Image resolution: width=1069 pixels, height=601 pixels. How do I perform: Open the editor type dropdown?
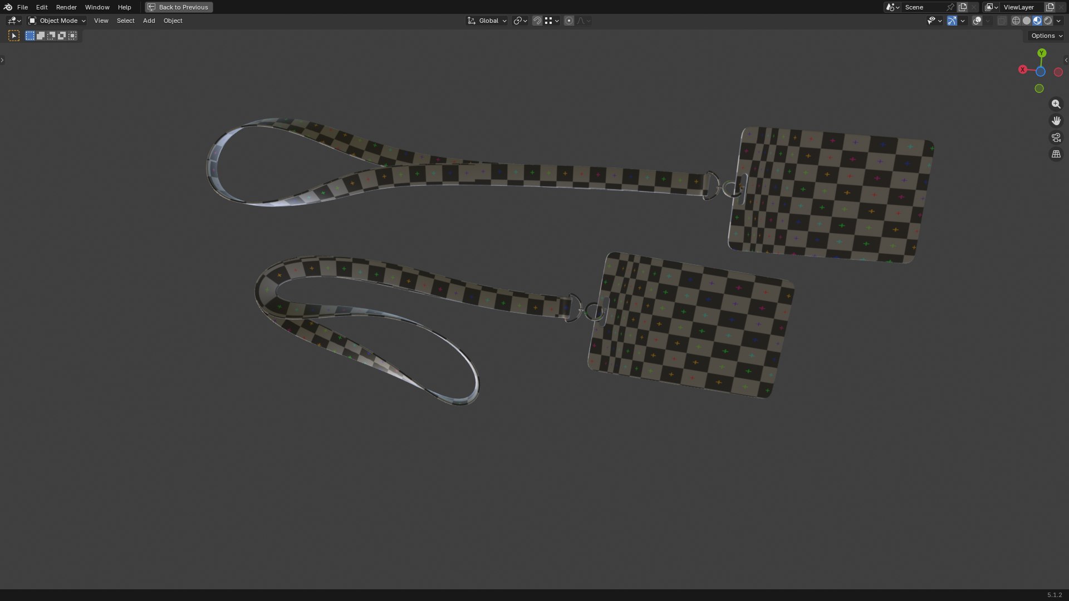(14, 21)
